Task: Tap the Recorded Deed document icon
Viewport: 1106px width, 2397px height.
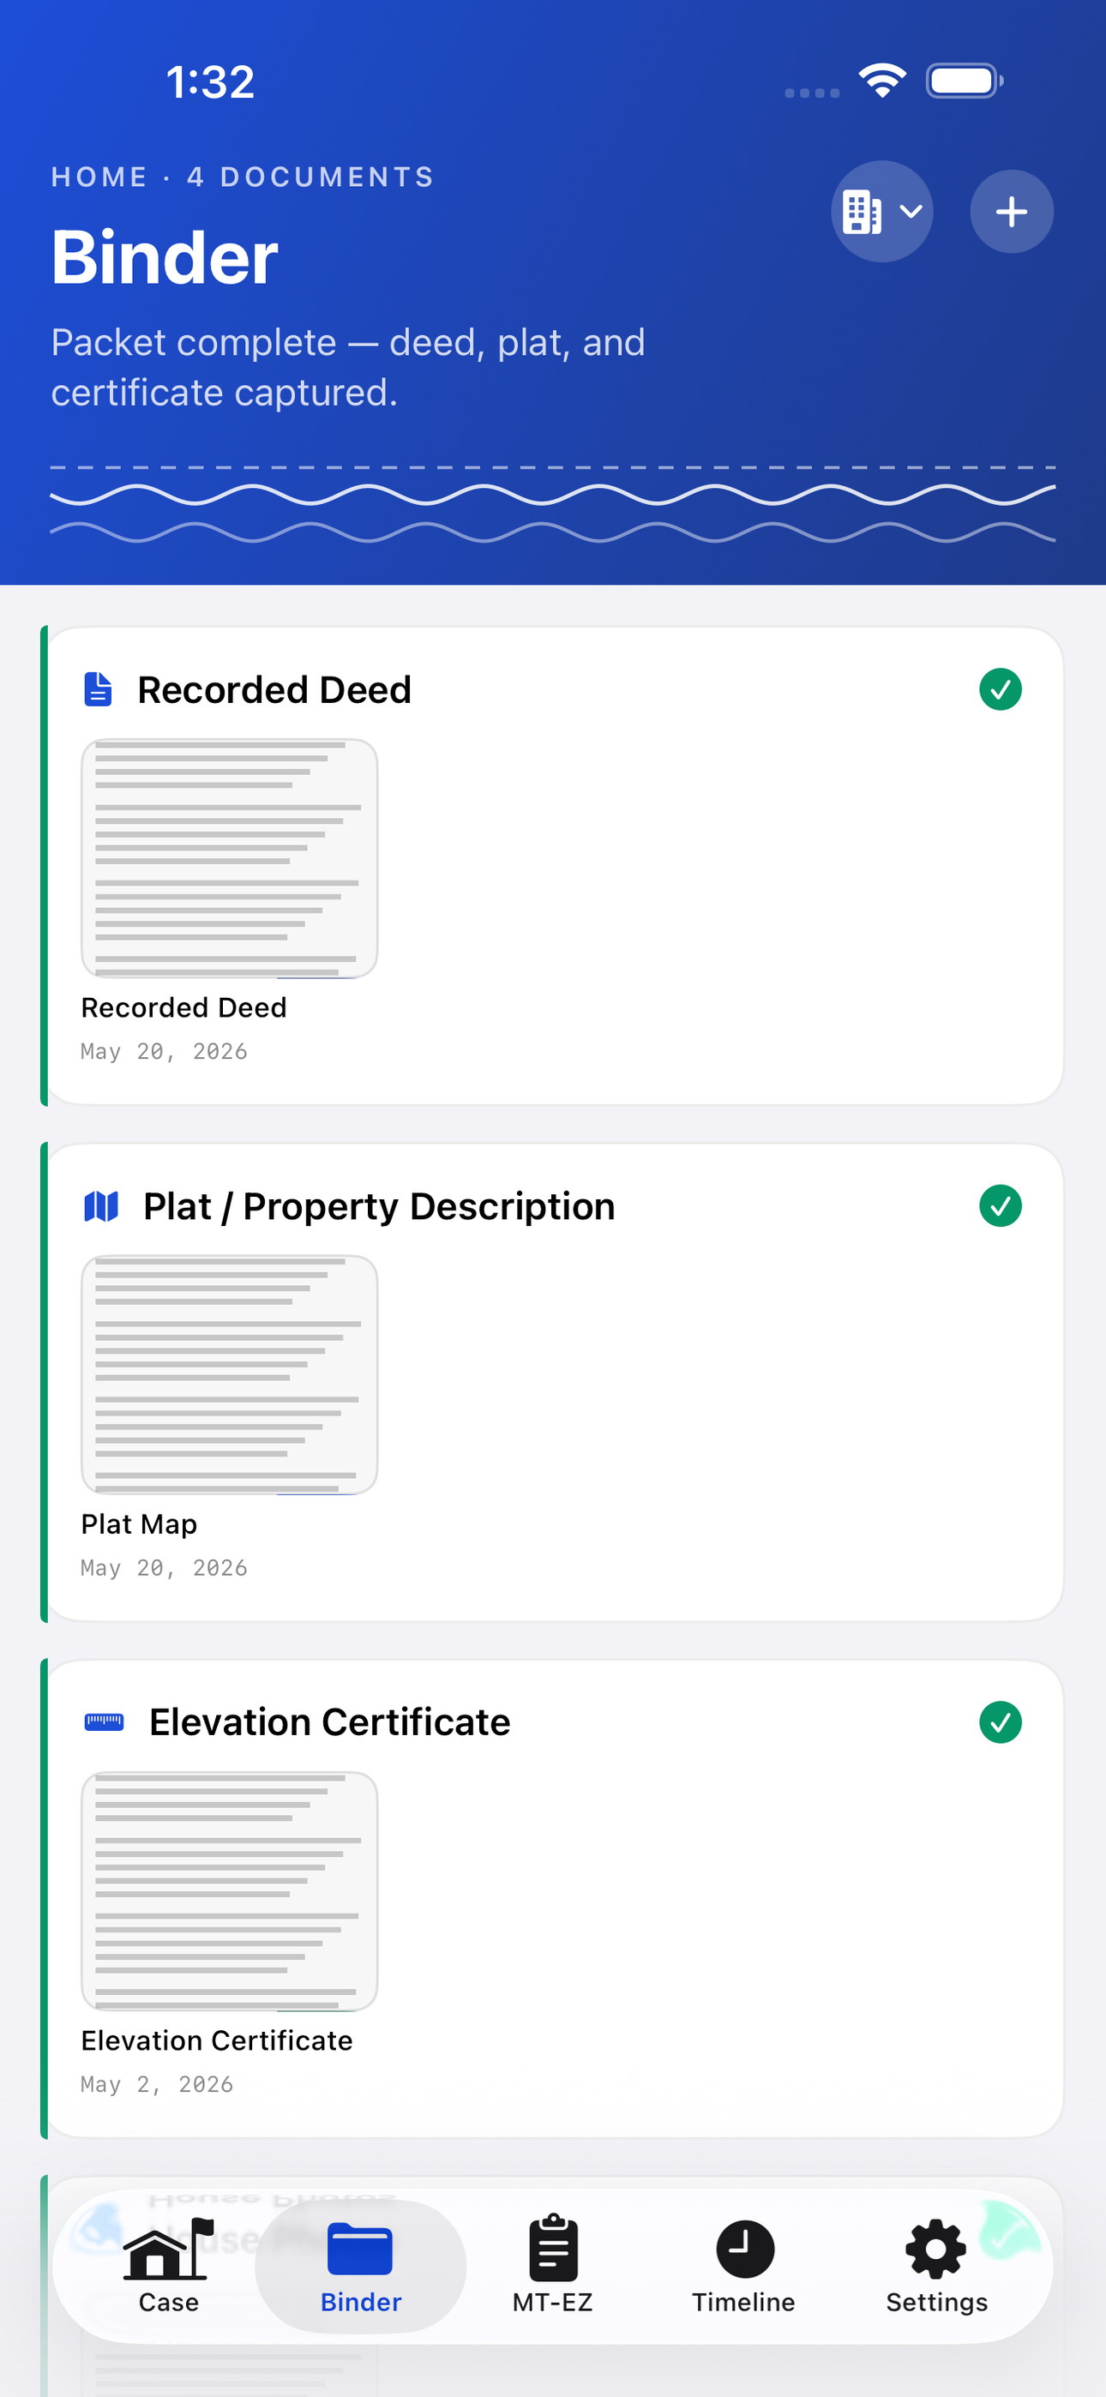Action: [x=98, y=689]
